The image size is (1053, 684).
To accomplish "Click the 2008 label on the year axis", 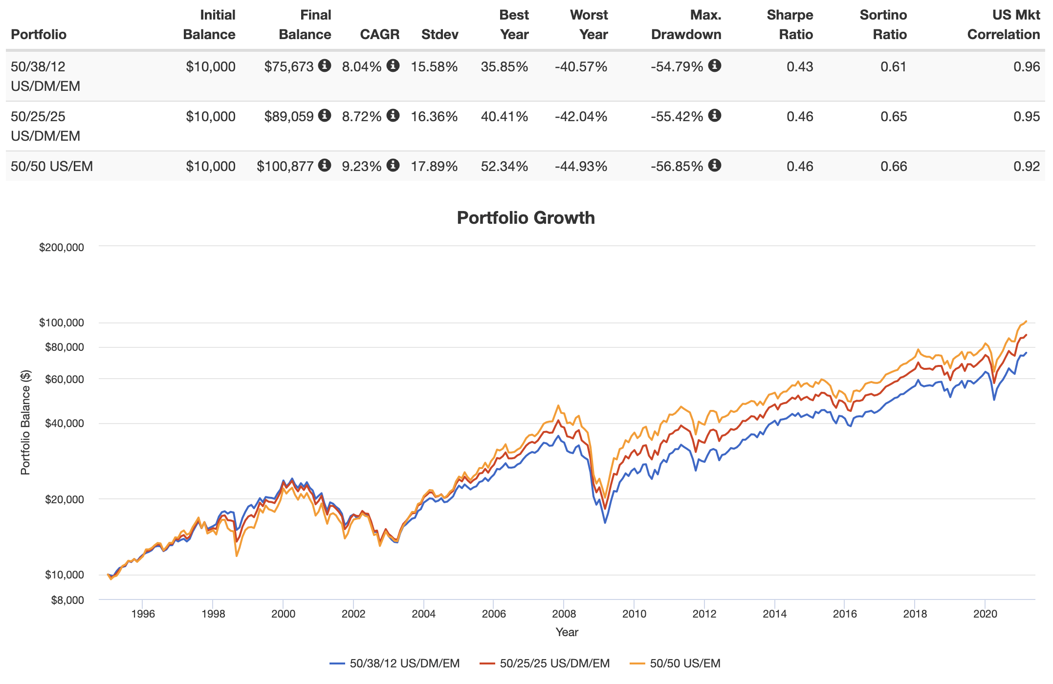I will (x=564, y=614).
